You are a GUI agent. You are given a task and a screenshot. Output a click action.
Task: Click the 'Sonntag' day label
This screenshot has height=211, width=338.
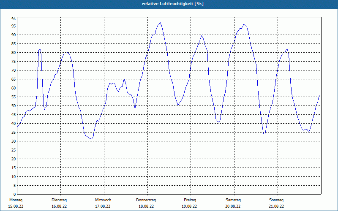click(276, 200)
